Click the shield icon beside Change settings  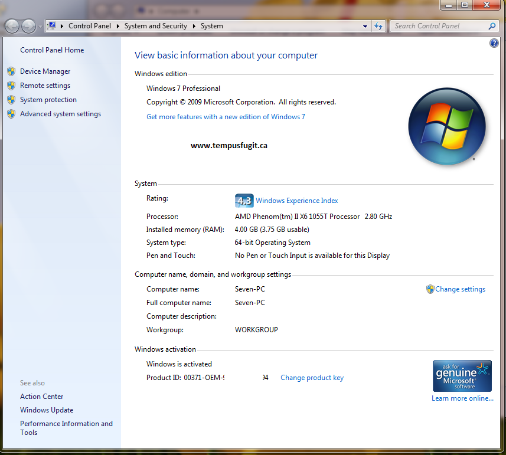[x=430, y=289]
